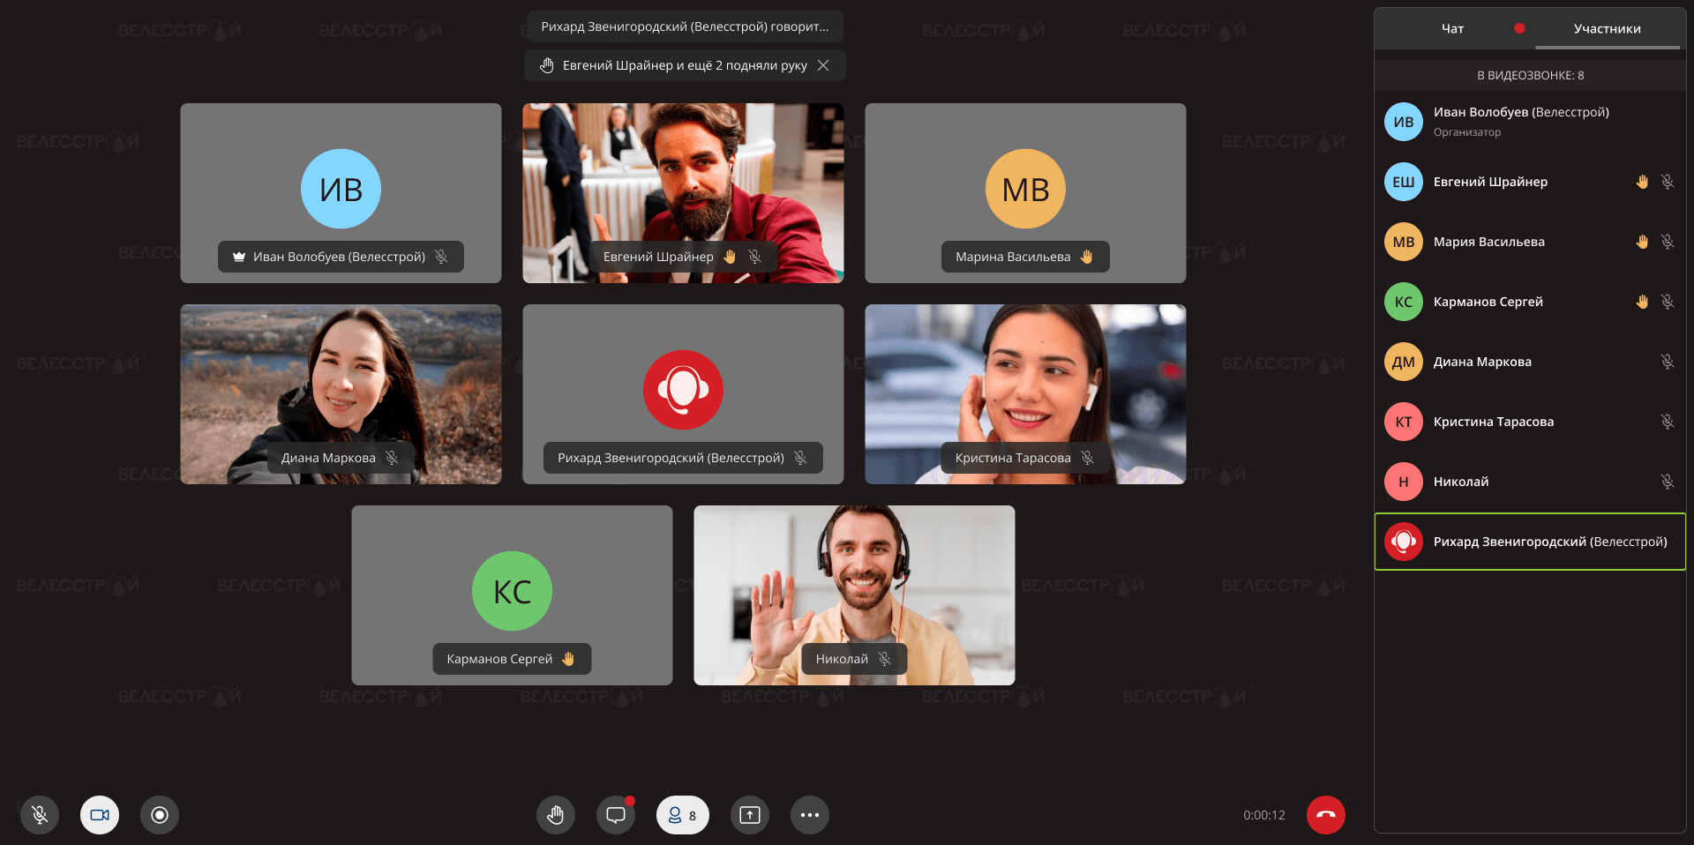Click the ДМ avatar in participants list
This screenshot has height=845, width=1694.
1404,362
